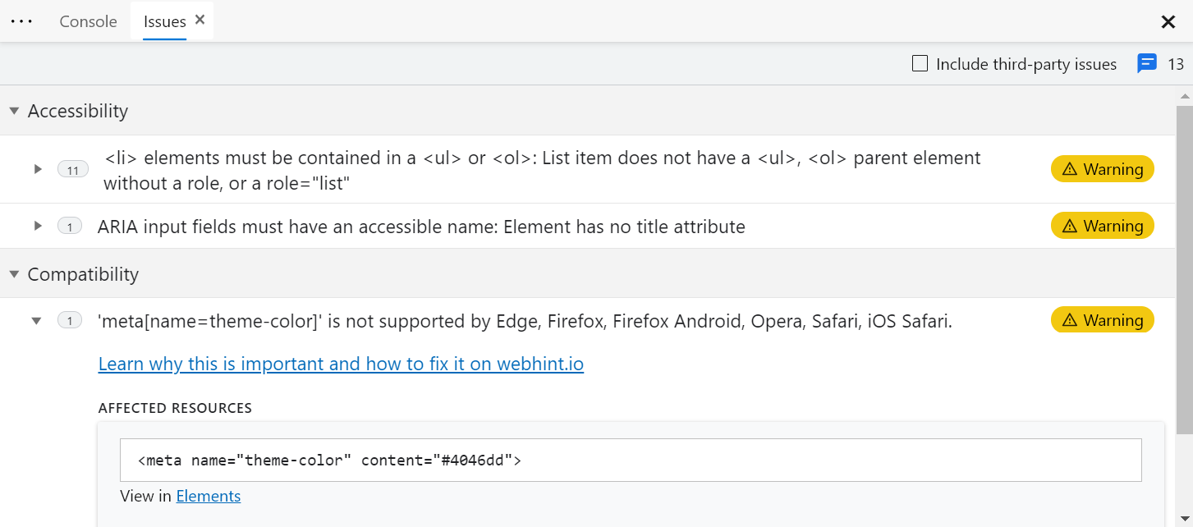The height and width of the screenshot is (527, 1193).
Task: Close the DevTools panel
Action: (1168, 22)
